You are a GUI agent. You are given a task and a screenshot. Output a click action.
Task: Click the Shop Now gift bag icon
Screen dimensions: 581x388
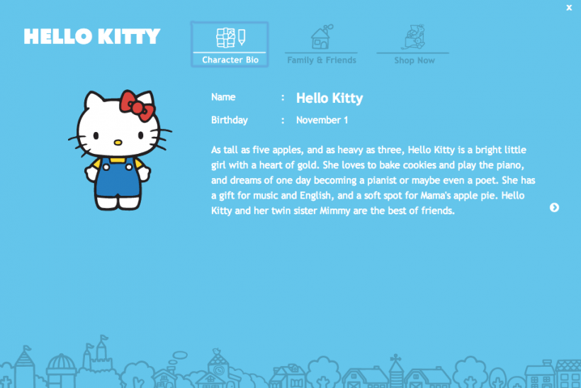[414, 37]
